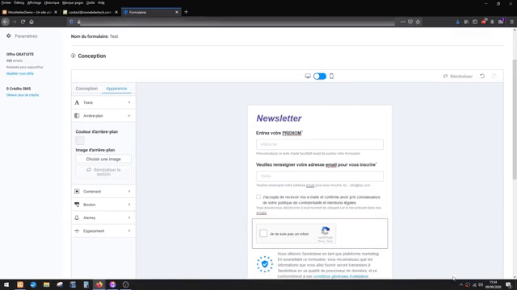Select the mobile preview icon
Viewport: 517px width, 290px height.
click(x=331, y=77)
